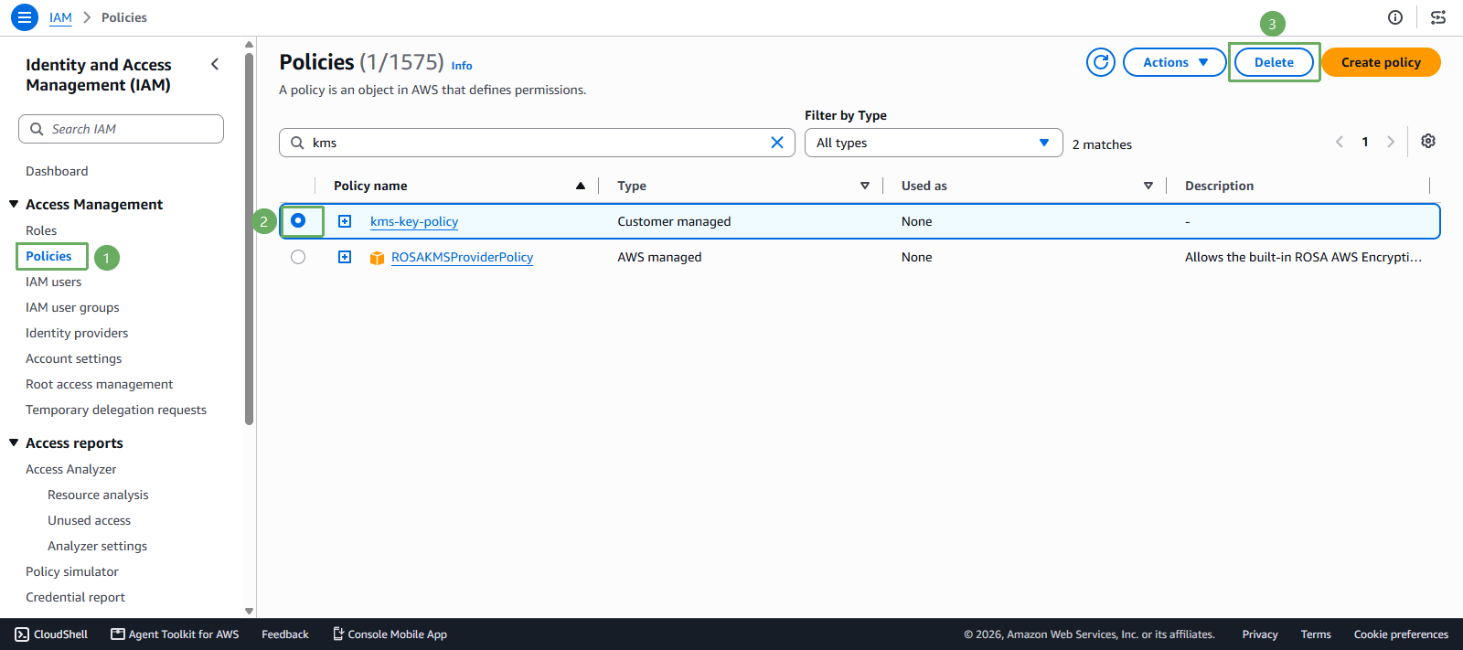
Task: Collapse the Access reports section
Action: coord(14,442)
